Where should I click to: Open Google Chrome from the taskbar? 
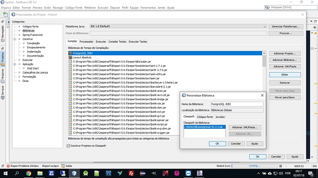tap(29, 173)
